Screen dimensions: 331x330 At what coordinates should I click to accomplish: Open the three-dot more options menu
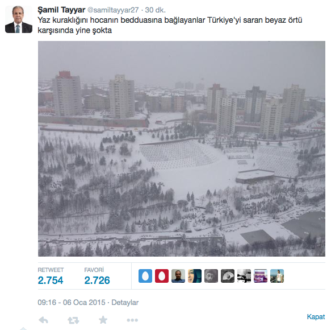(132, 320)
